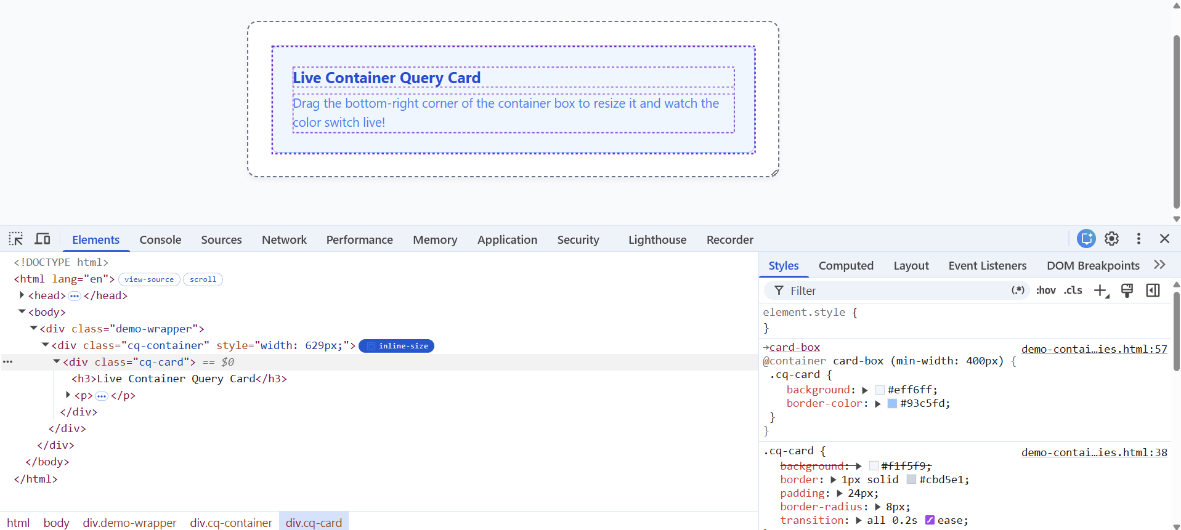This screenshot has width=1181, height=530.
Task: Switch to the Lighthouse tab
Action: [x=657, y=239]
